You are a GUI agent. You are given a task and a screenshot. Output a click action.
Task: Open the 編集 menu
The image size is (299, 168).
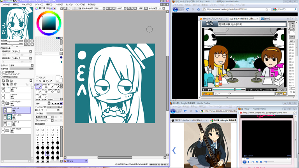coord(16,4)
